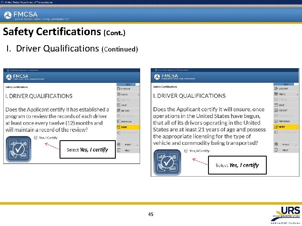Click greyed Status icon in left records-review panel
302x226 pixels.
(119, 100)
